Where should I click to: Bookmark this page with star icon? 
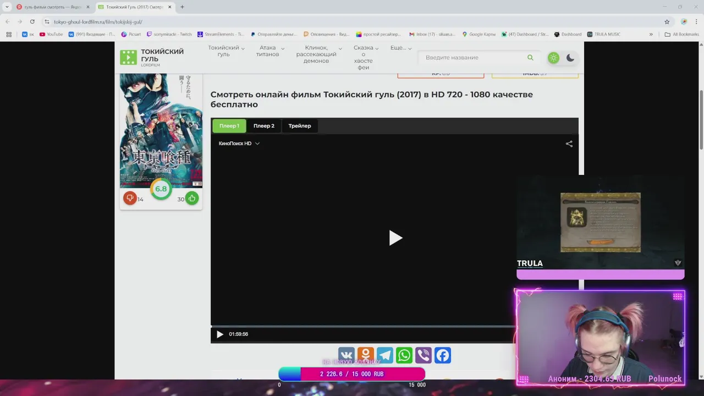[667, 21]
